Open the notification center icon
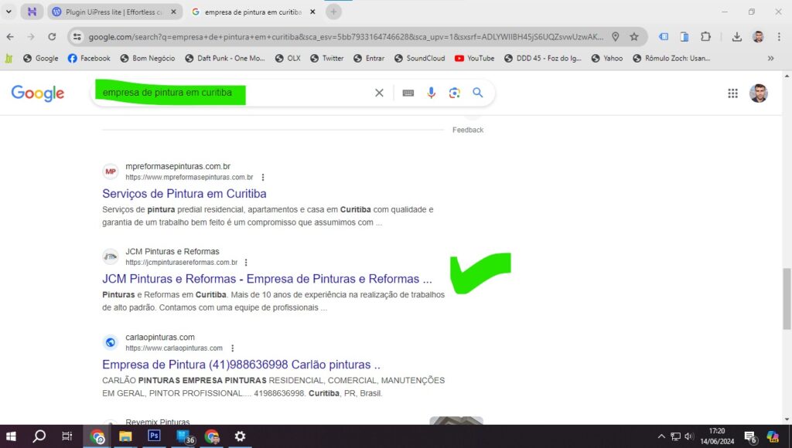The image size is (792, 448). (750, 437)
